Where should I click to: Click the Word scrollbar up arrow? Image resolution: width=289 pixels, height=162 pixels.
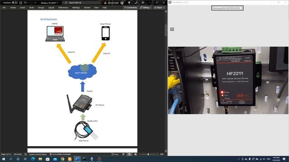166,11
